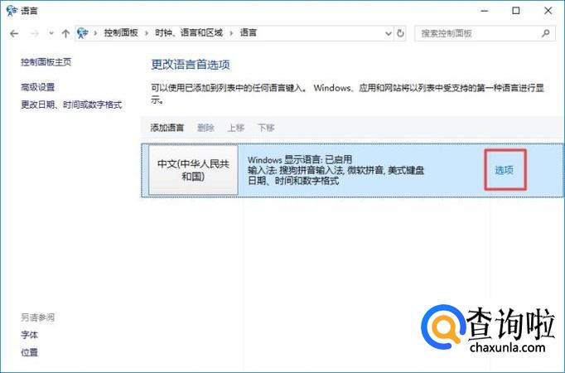Image resolution: width=565 pixels, height=373 pixels.
Task: Refresh the address bar location
Action: pos(401,33)
